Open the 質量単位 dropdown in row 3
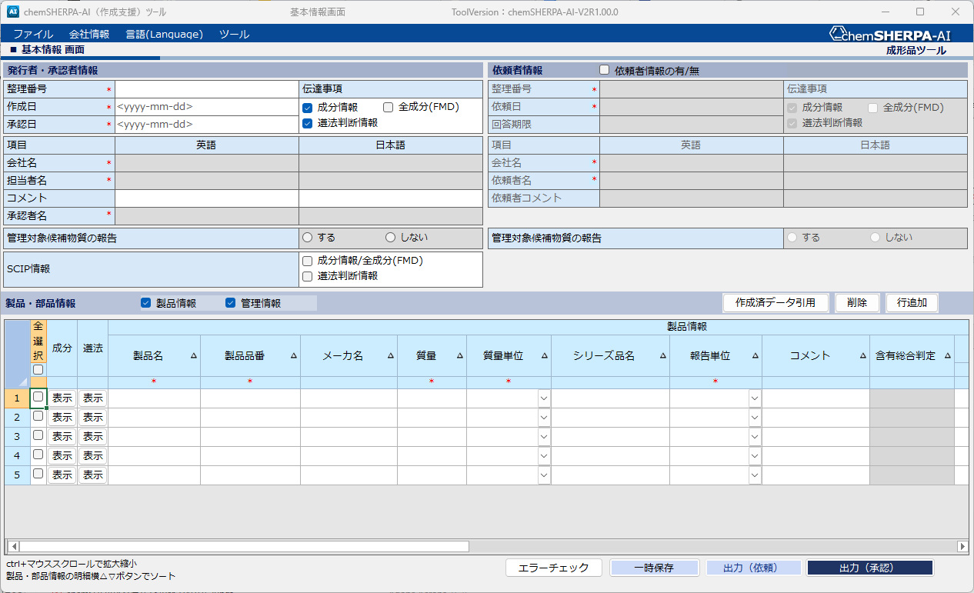This screenshot has height=593, width=974. click(x=544, y=437)
